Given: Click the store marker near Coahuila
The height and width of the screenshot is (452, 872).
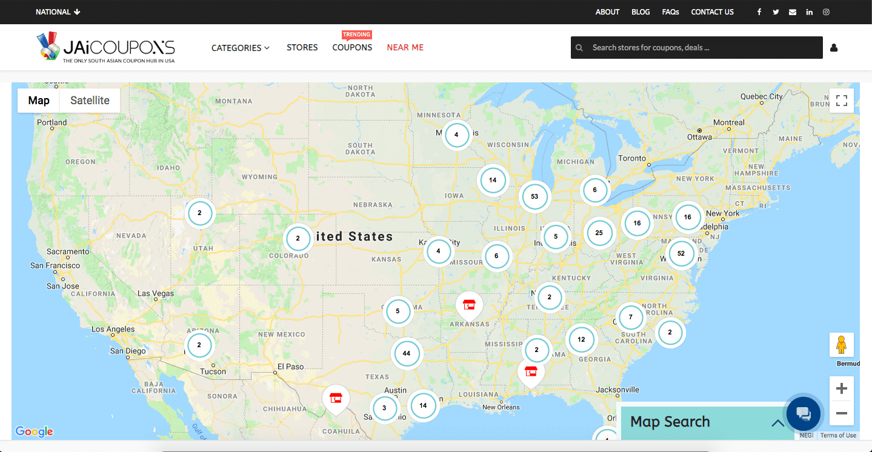Looking at the screenshot, I should [336, 399].
